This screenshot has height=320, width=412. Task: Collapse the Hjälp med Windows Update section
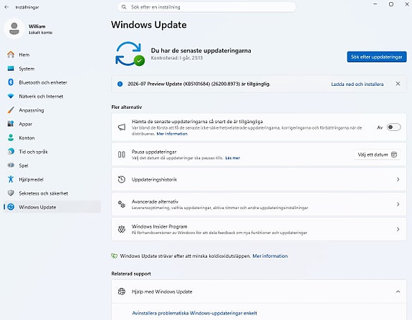[x=398, y=291]
